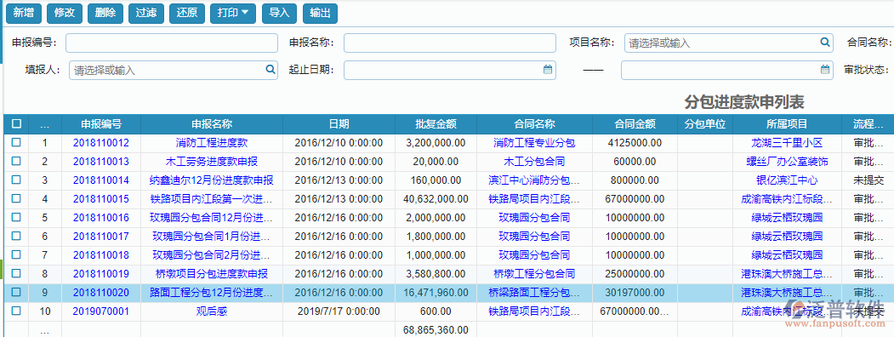Viewport: 894px width, 337px height.
Task: Select cell with amount 16,471,960.00
Action: click(x=436, y=293)
